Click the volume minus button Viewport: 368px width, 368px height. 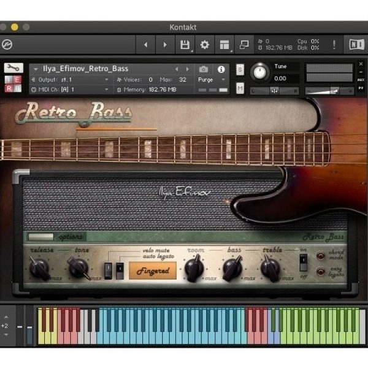pos(309,91)
